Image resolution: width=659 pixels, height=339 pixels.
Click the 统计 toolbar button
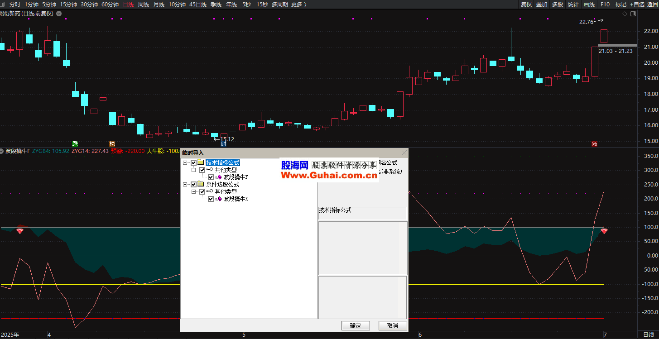pos(573,4)
